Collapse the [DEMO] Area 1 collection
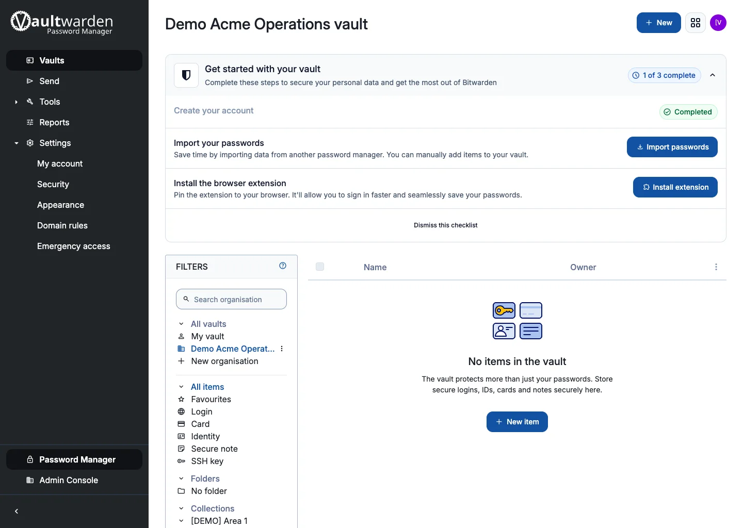The width and height of the screenshot is (743, 528). 181,521
